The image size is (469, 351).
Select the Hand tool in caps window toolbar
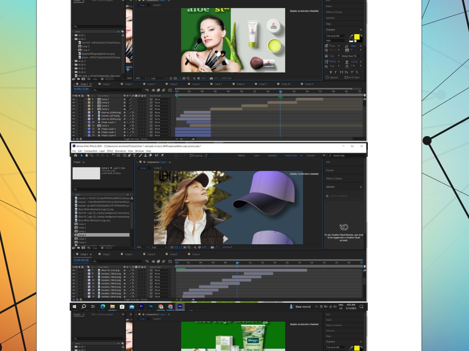(x=87, y=155)
